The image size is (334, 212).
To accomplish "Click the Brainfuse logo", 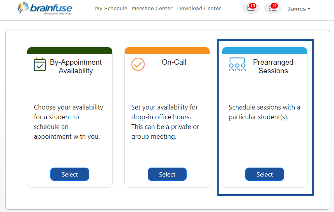I will (45, 9).
